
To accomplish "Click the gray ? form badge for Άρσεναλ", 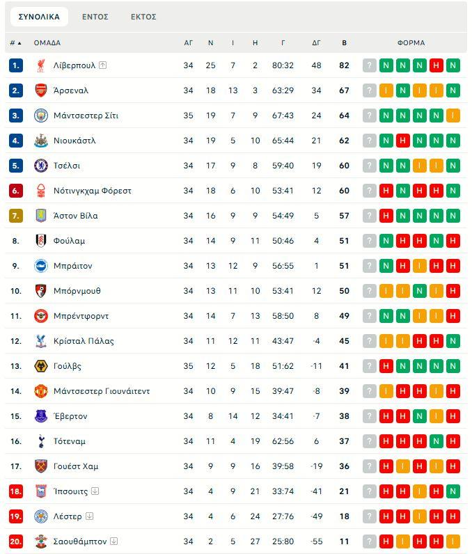I will pos(370,90).
